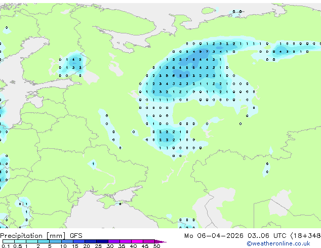Click the legend label '0.1'
Screen dimensions: 321x248
(x=5, y=246)
